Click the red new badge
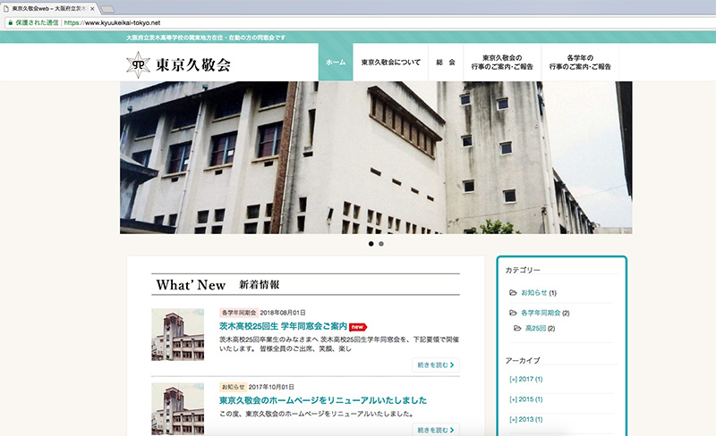The height and width of the screenshot is (436, 716). (x=358, y=327)
